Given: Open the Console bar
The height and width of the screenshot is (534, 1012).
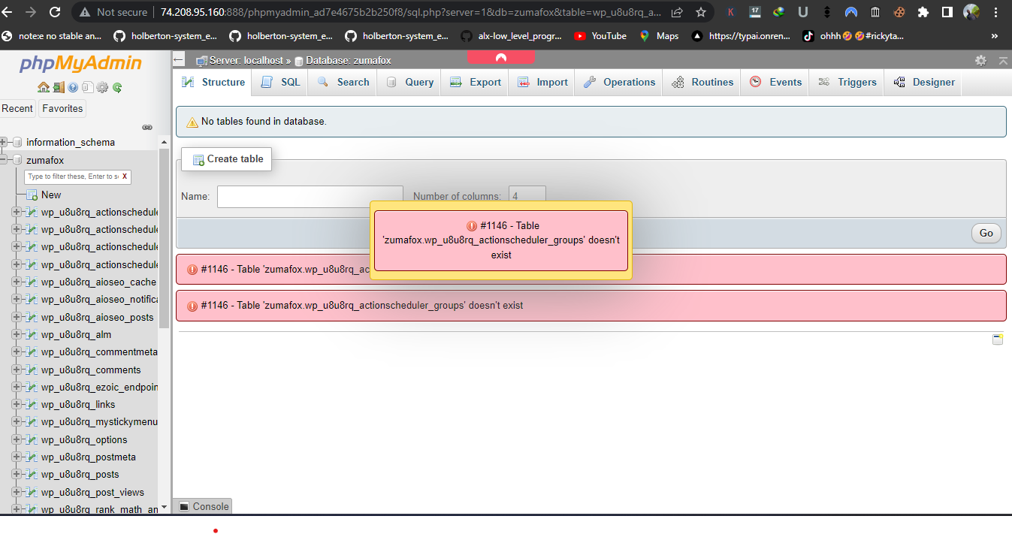Looking at the screenshot, I should click(203, 506).
